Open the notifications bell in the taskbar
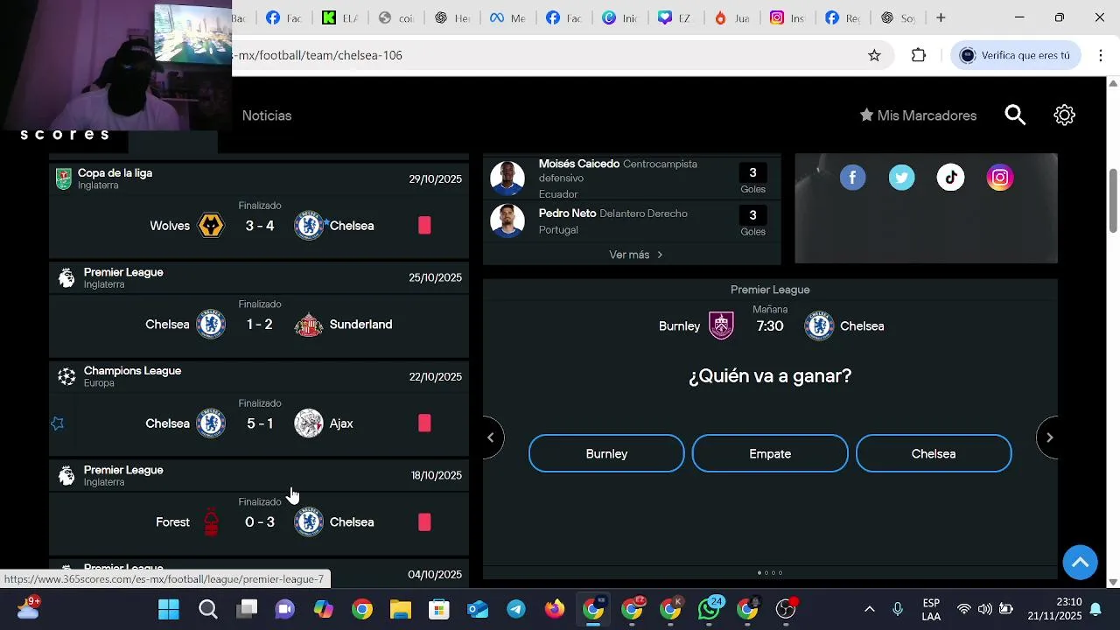Viewport: 1120px width, 630px height. coord(1095,609)
